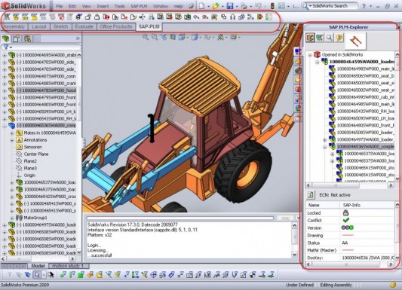Screen dimensions: 402x290
Task: Click the help question mark in PLM-Explorer
Action: pos(339,38)
